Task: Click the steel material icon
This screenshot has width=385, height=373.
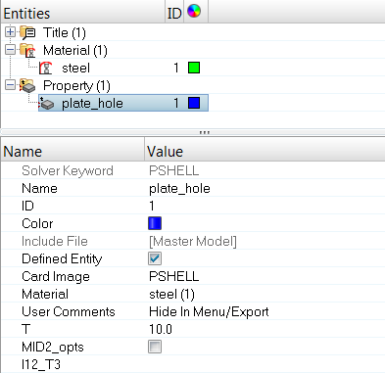Action: click(x=46, y=68)
